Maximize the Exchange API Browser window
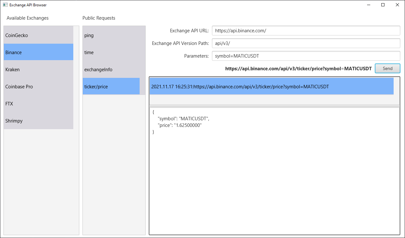 (x=383, y=5)
